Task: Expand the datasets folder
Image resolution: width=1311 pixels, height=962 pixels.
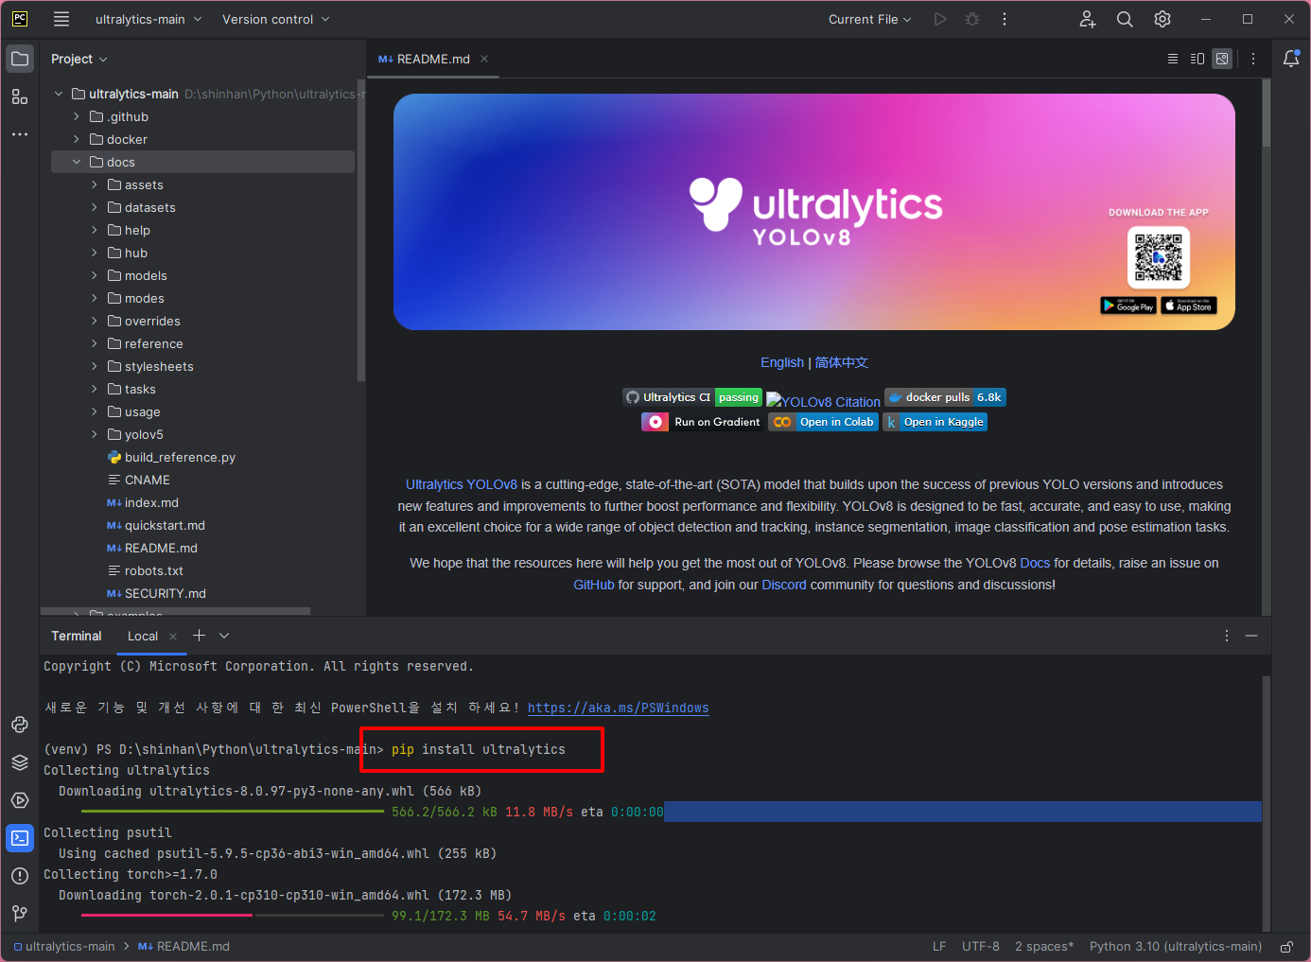Action: (x=95, y=208)
